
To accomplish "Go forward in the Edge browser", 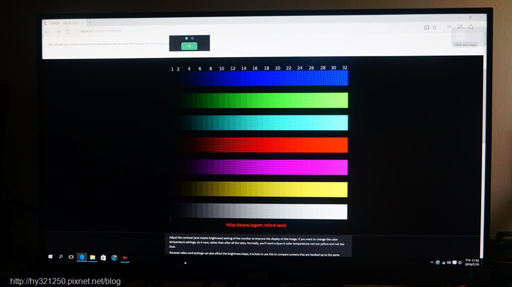I will (x=58, y=31).
